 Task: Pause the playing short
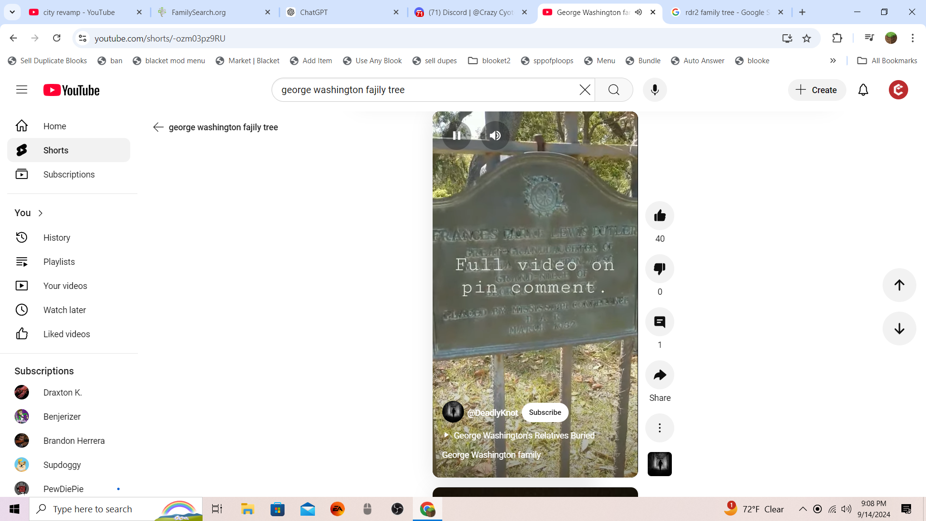456,136
